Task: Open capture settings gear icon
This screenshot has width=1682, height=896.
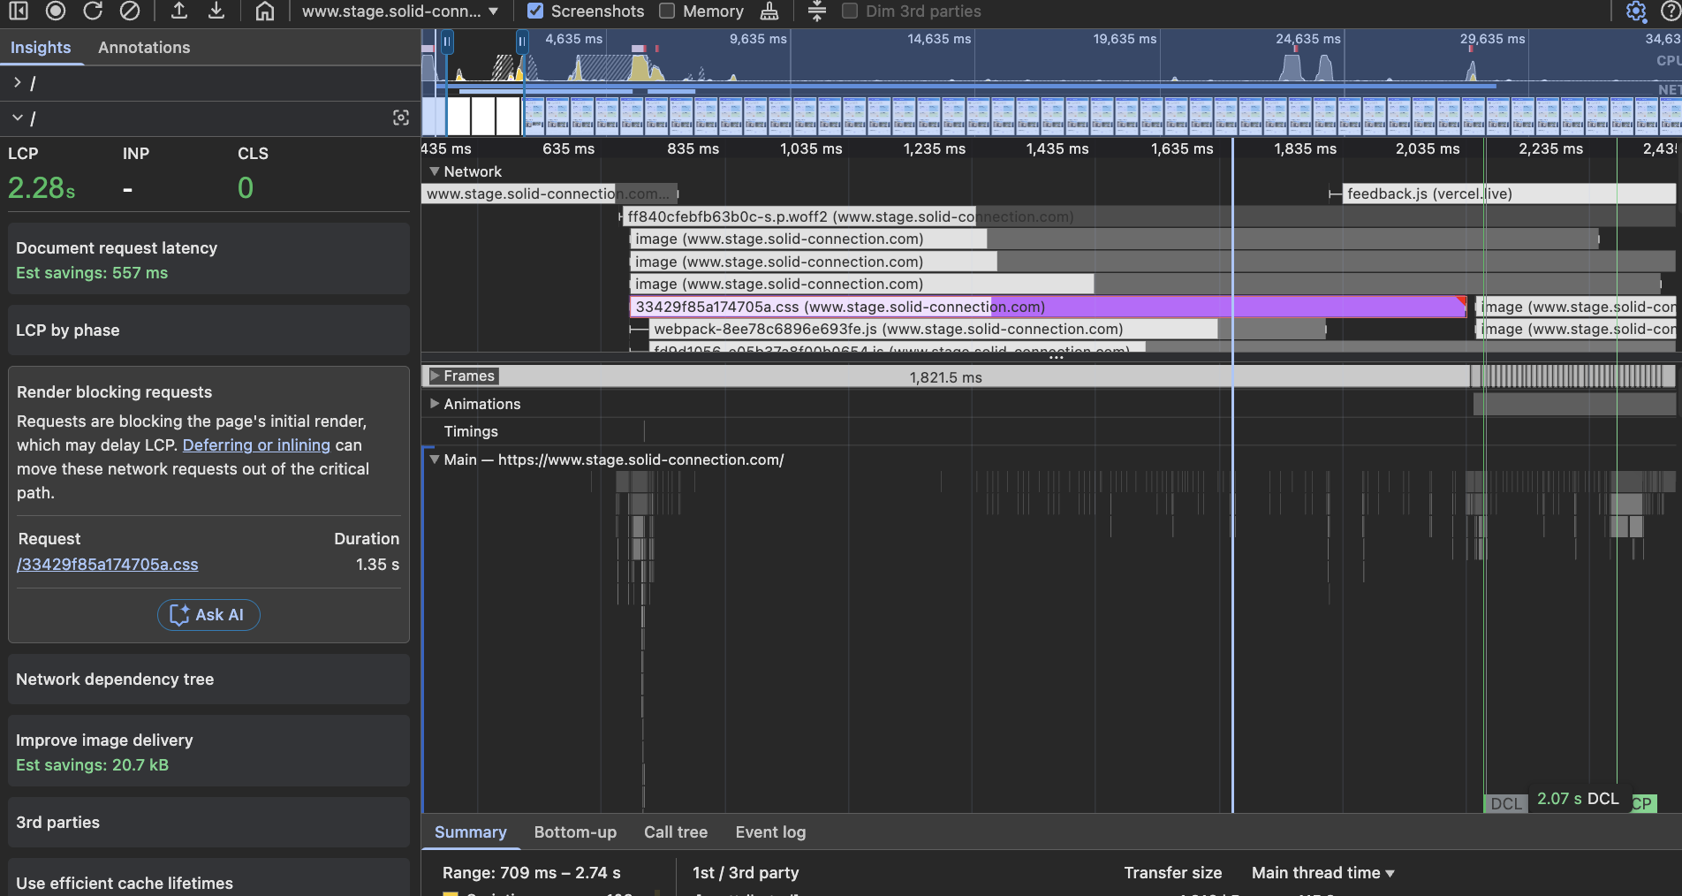Action: (1635, 11)
